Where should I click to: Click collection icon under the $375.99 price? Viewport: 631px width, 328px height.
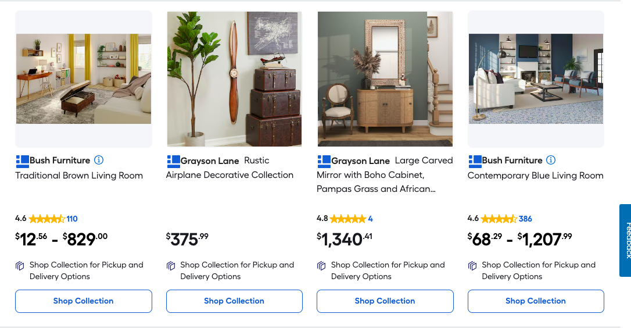point(171,266)
